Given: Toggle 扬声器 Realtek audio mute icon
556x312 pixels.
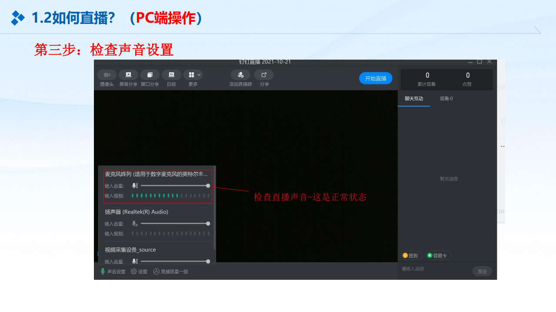Looking at the screenshot, I should click(x=135, y=224).
